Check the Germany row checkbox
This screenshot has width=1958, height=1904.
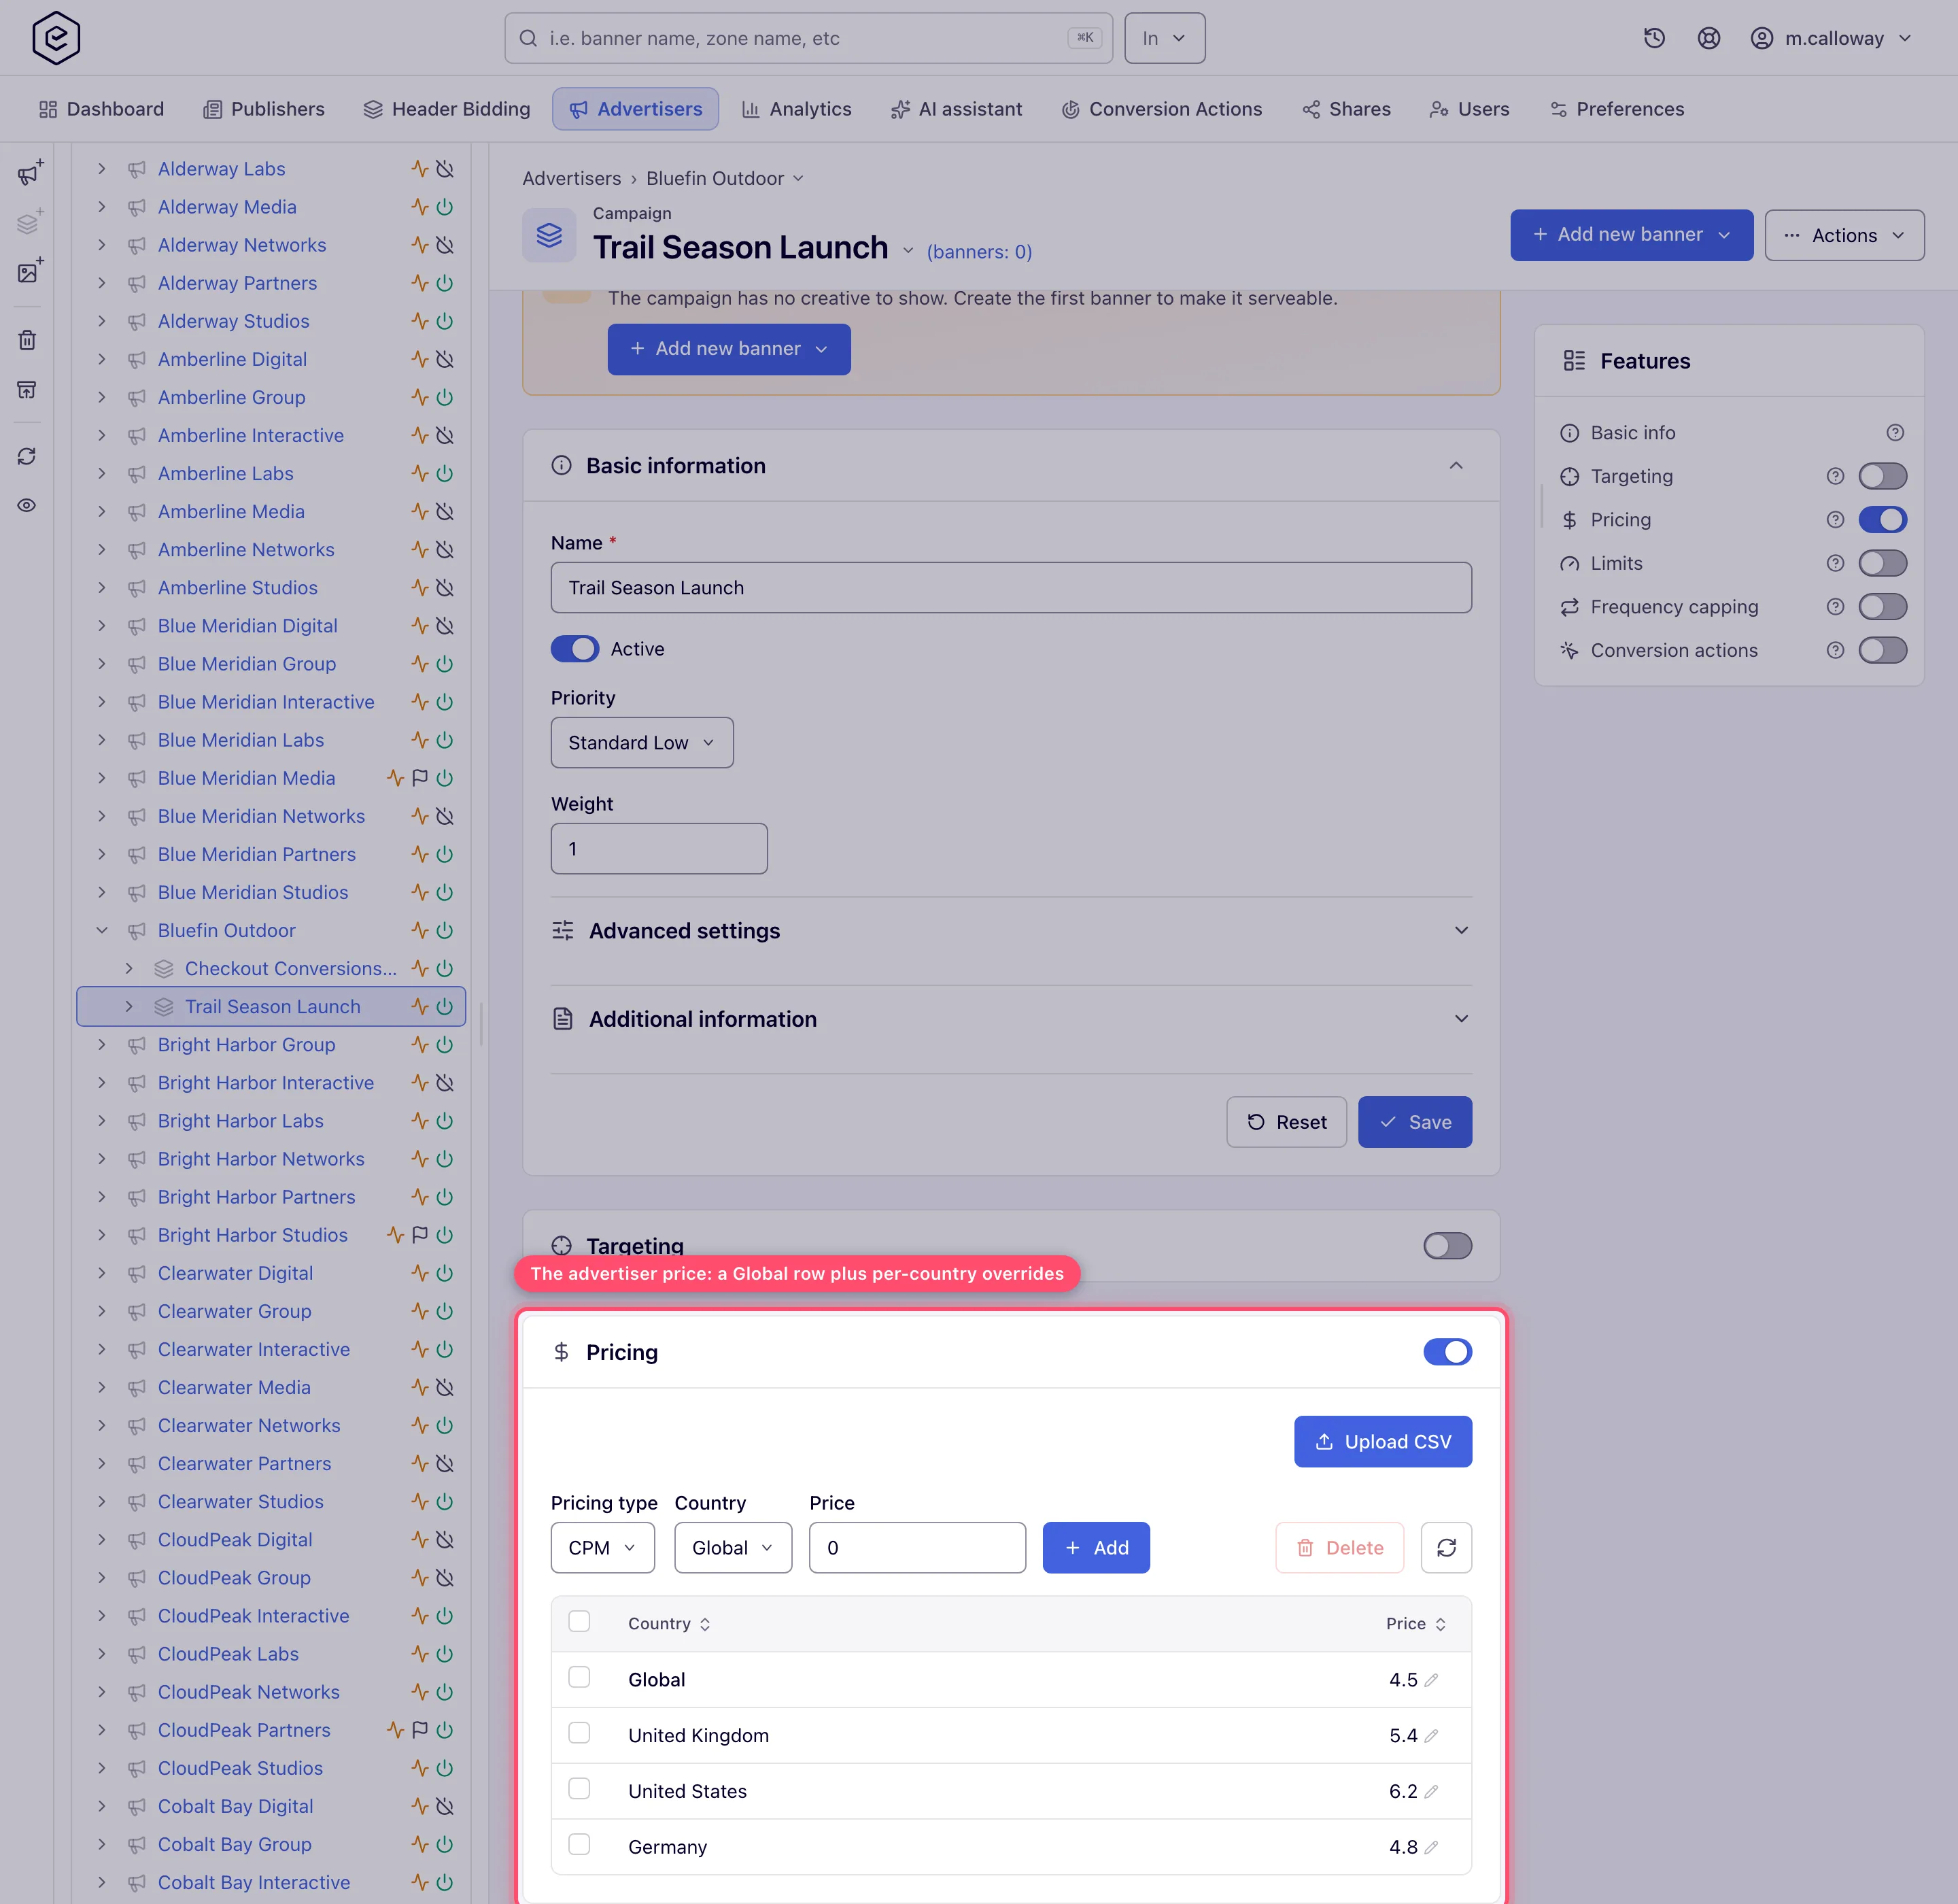click(x=579, y=1845)
